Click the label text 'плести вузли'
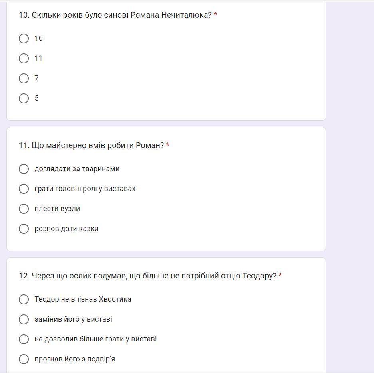The image size is (374, 373). click(x=57, y=209)
